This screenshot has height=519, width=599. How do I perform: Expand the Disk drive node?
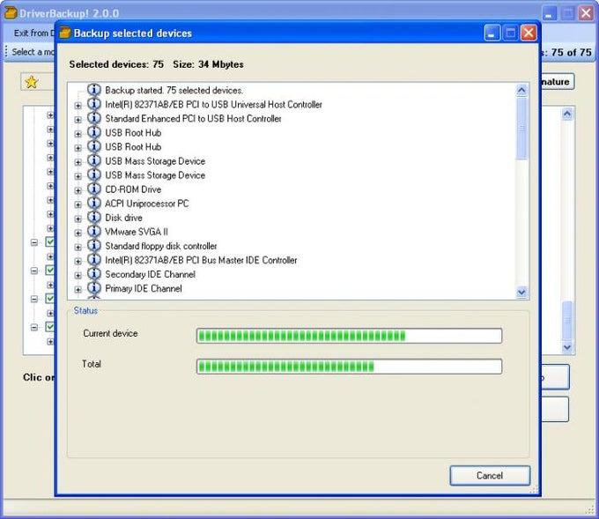[x=78, y=219]
